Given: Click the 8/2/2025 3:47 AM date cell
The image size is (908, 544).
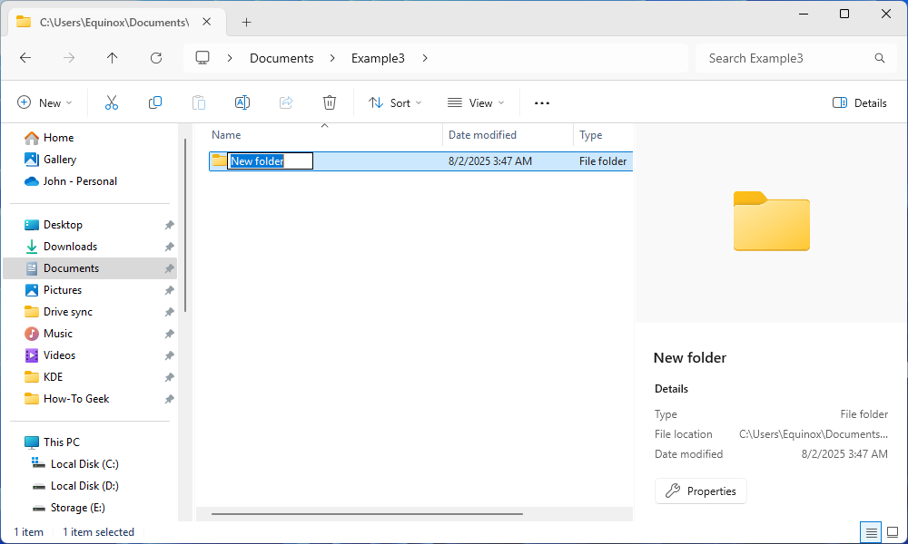Looking at the screenshot, I should tap(490, 161).
